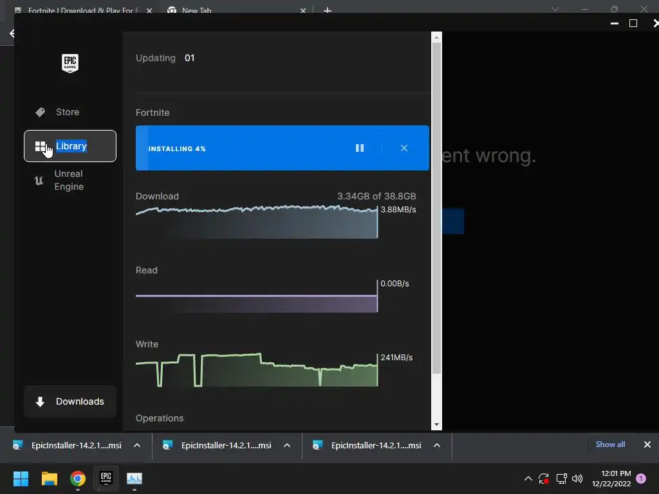Screen dimensions: 659x494
Task: Click the downloads panel scrollbar up arrow
Action: (x=437, y=37)
